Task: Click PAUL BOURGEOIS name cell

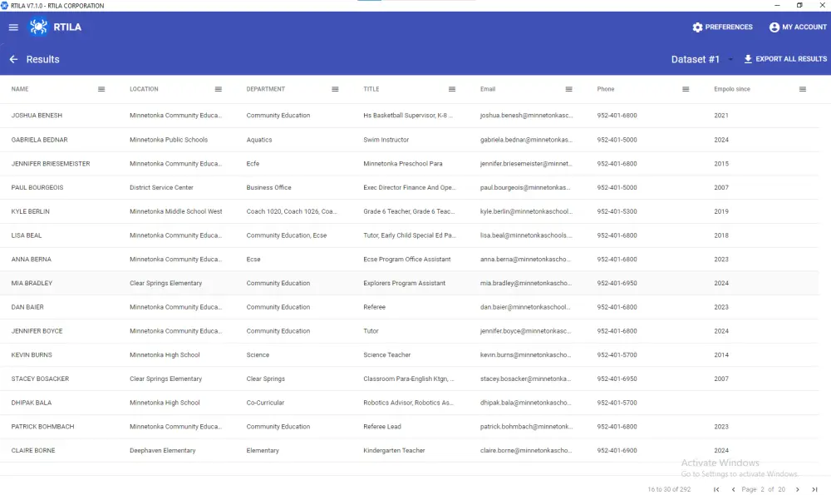Action: (37, 188)
